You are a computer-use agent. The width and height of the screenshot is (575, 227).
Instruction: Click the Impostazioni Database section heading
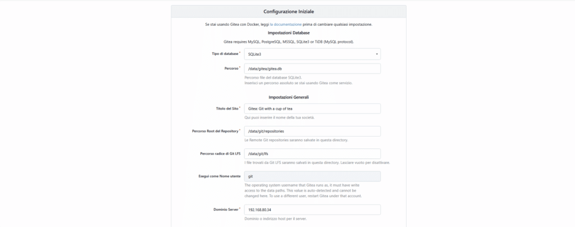[289, 33]
